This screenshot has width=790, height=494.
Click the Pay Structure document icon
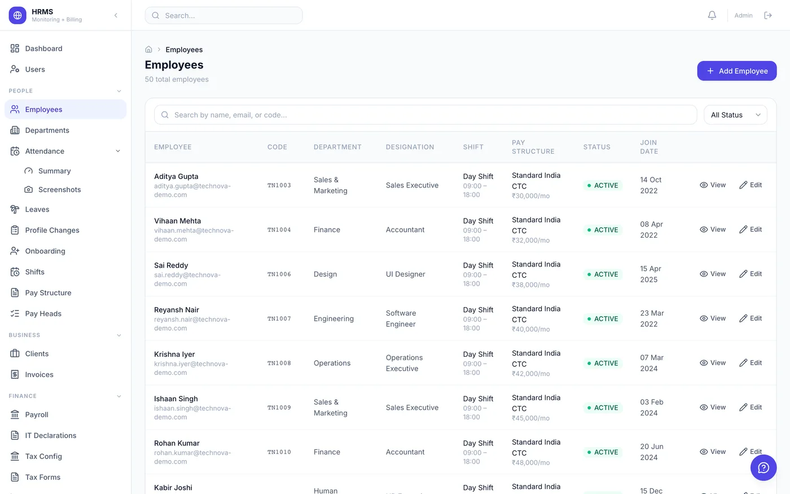[15, 293]
